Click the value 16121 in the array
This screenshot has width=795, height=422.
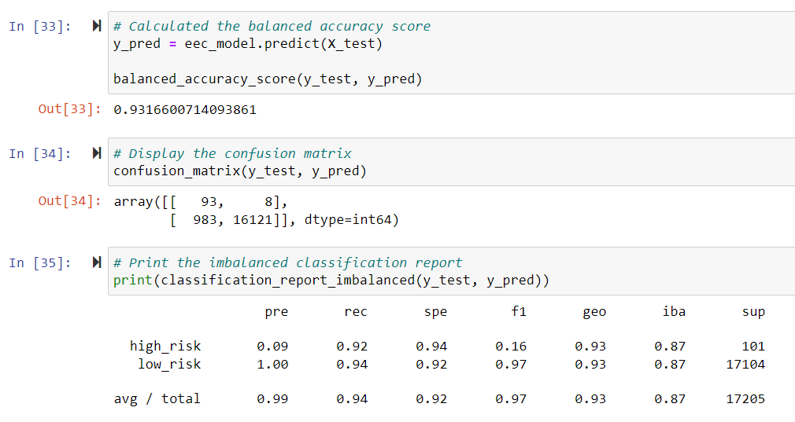pos(253,220)
